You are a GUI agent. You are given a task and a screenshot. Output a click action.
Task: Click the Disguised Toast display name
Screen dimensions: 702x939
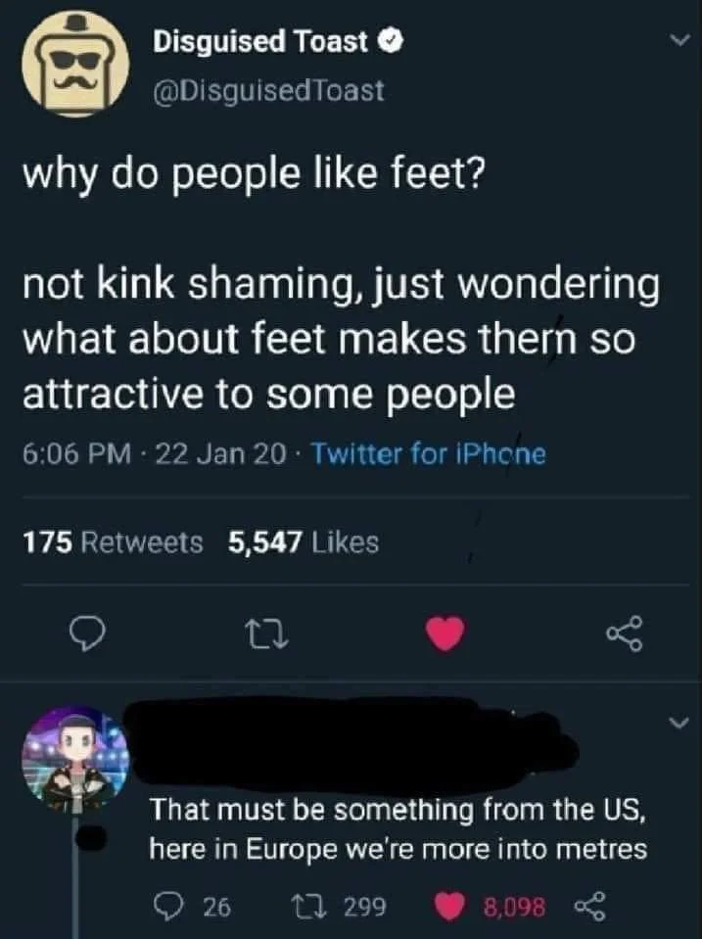(260, 41)
